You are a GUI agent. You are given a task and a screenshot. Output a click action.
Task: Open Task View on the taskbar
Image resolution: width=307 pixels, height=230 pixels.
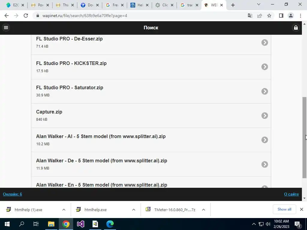pyautogui.click(x=36, y=224)
